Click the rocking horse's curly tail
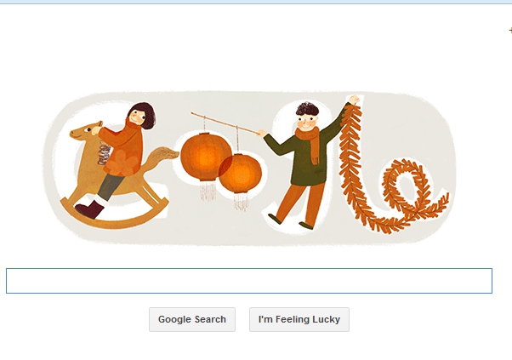This screenshot has height=360, width=512. (162, 157)
